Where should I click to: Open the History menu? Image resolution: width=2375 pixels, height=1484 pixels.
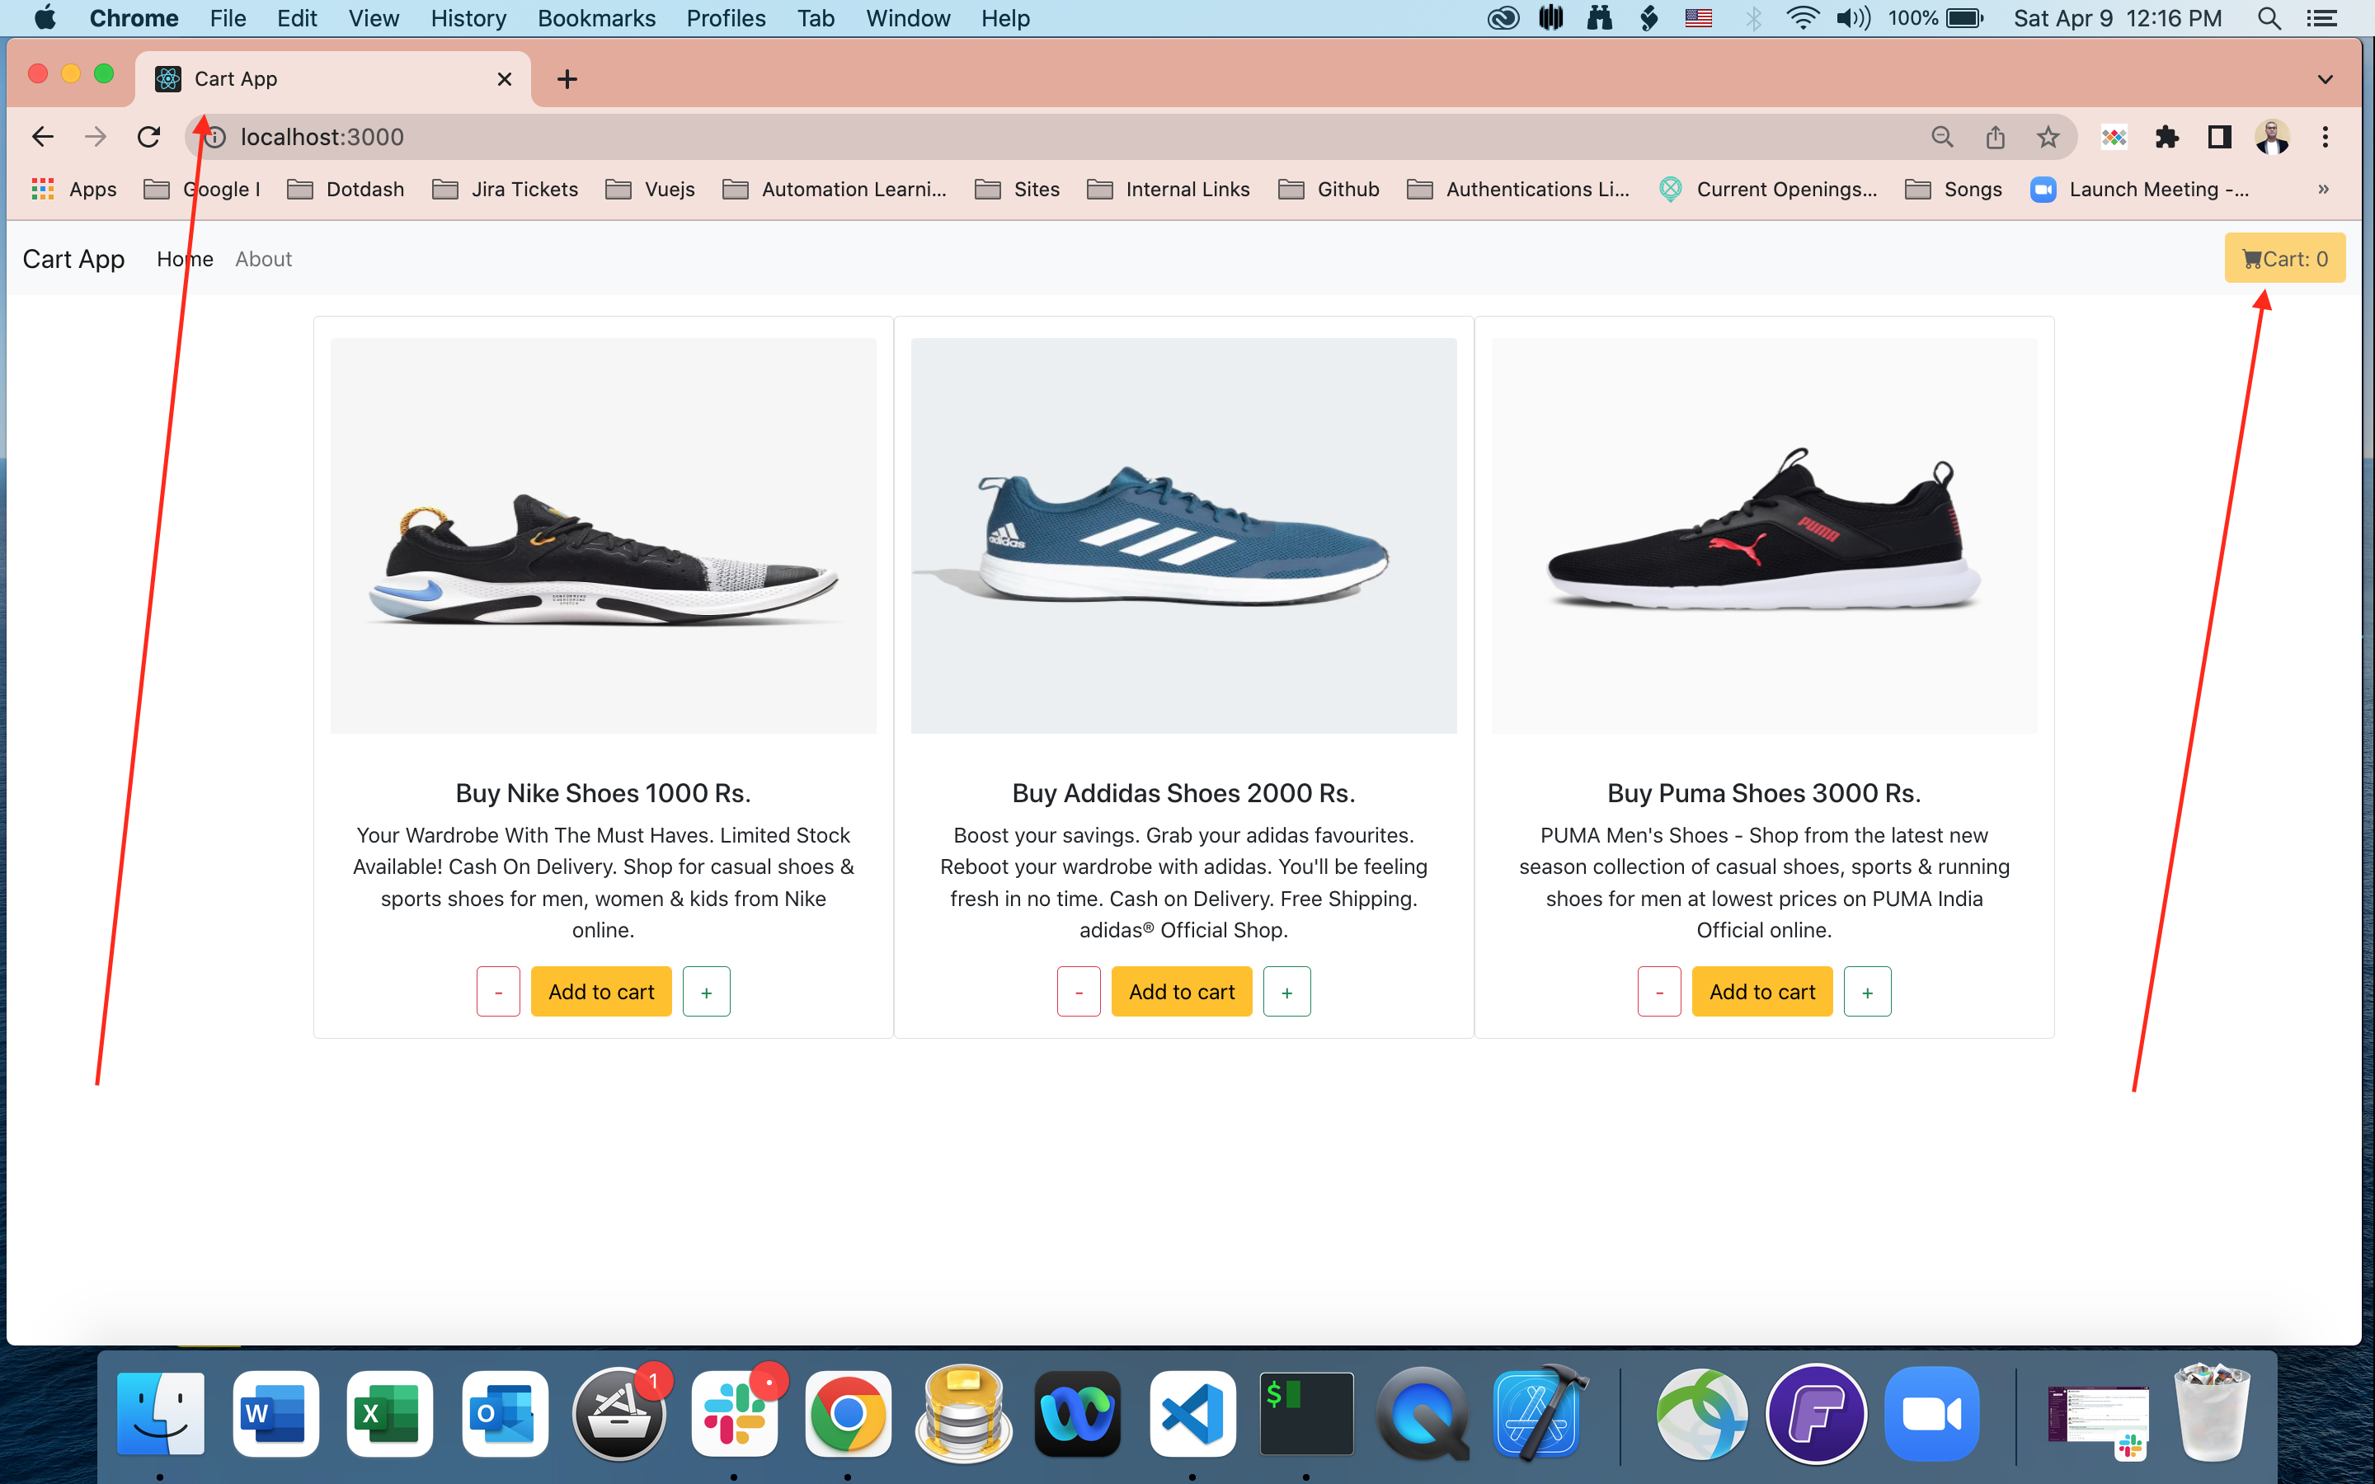[468, 19]
